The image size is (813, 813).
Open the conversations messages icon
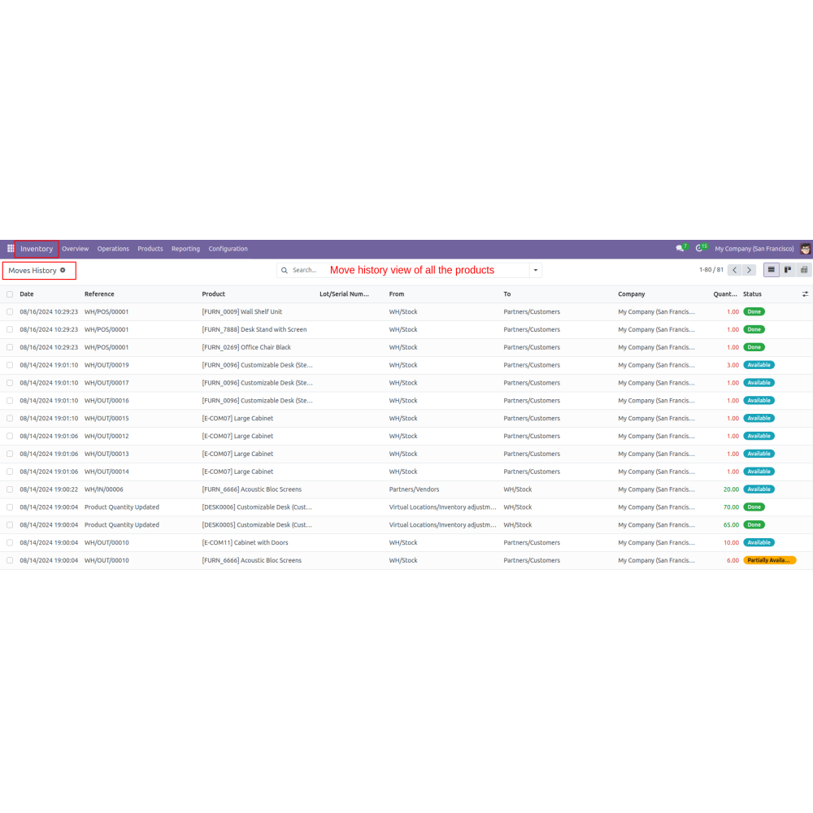(680, 248)
